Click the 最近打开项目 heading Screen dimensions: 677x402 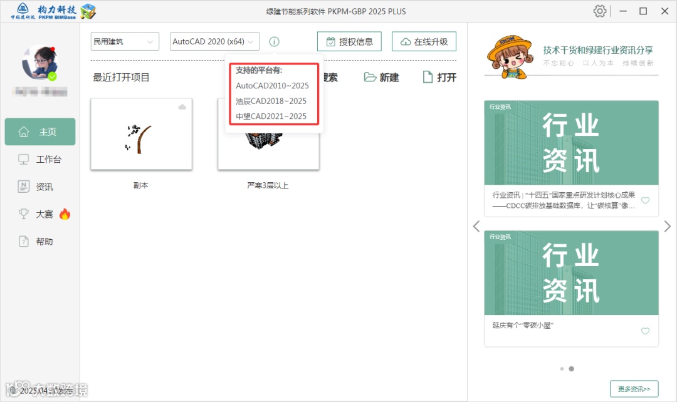pyautogui.click(x=122, y=78)
